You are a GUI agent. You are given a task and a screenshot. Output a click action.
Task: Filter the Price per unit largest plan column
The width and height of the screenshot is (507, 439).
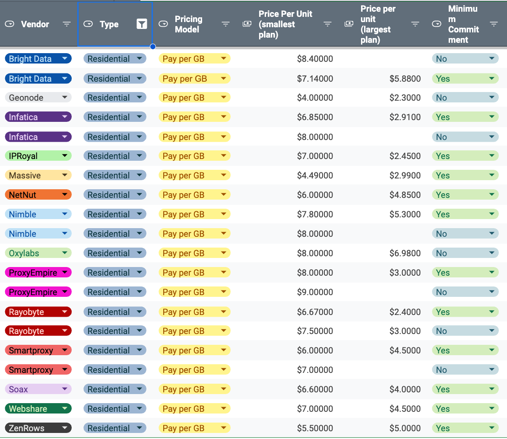[x=415, y=24]
